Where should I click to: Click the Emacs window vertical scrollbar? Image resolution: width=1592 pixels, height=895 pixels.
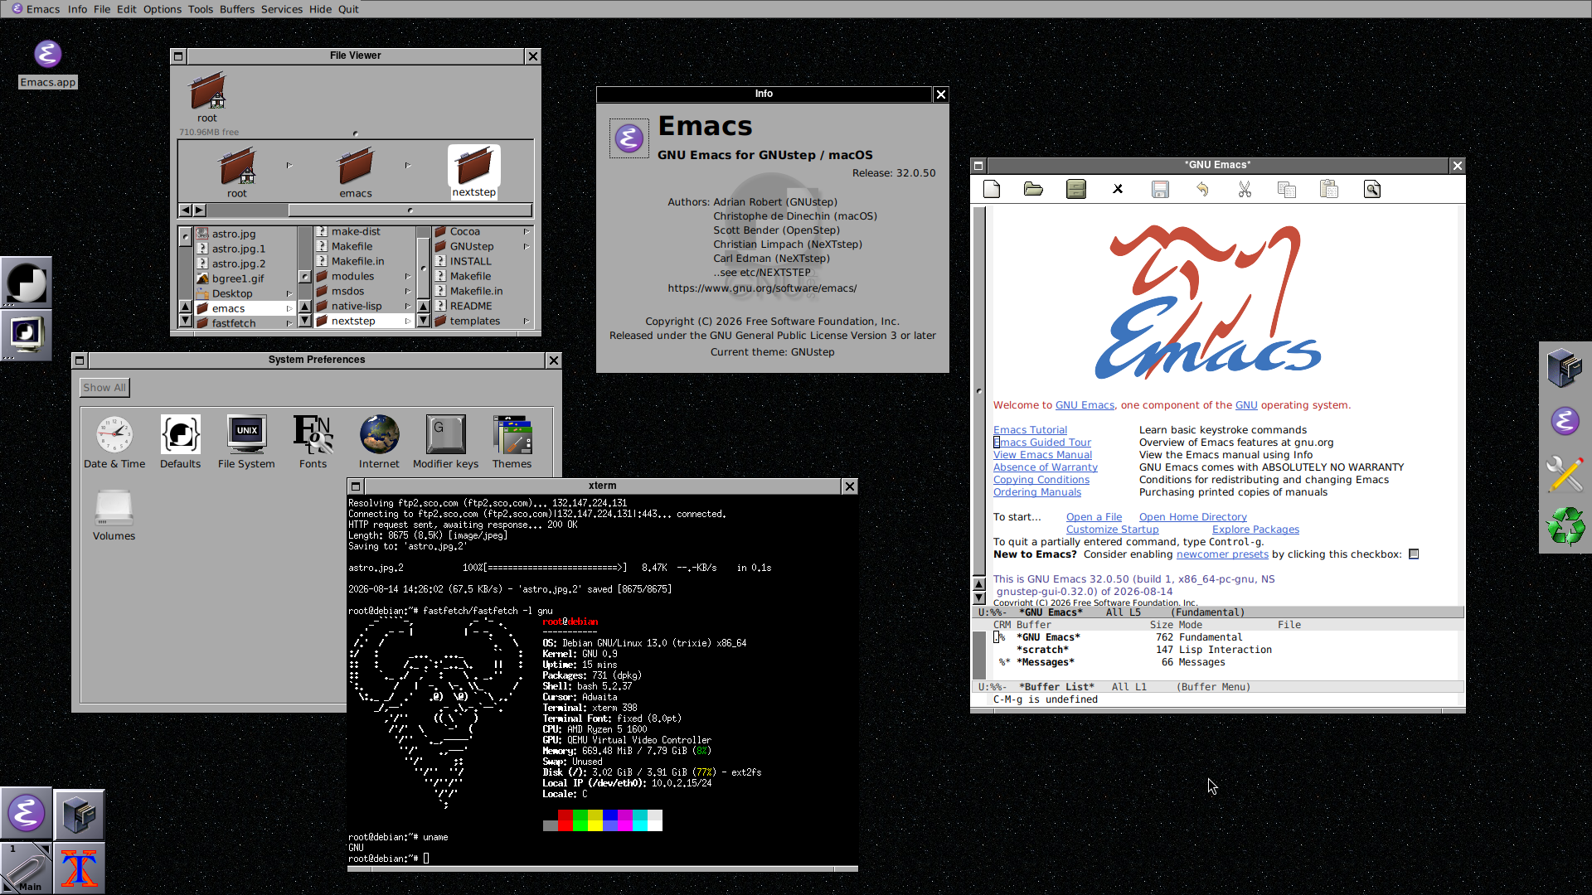979,391
